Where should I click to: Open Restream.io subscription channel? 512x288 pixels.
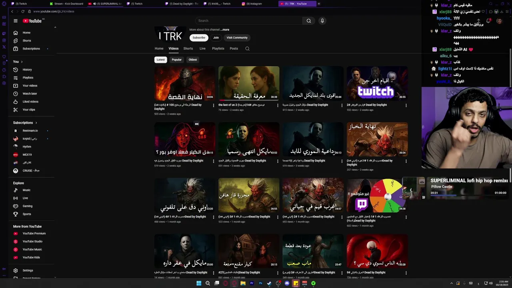(30, 131)
